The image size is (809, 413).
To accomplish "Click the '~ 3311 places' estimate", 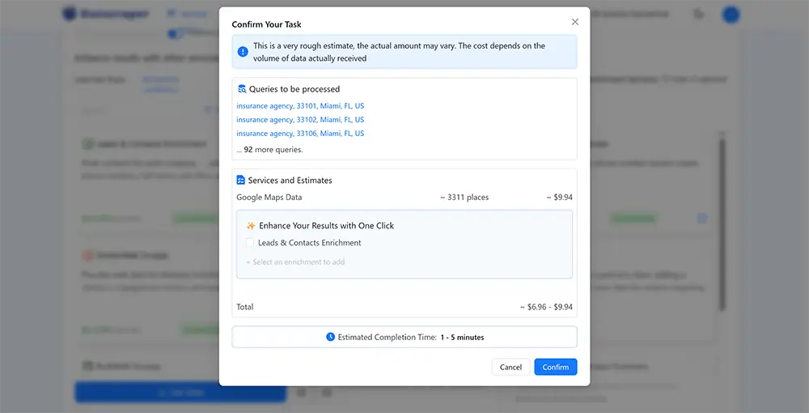I will pyautogui.click(x=464, y=198).
